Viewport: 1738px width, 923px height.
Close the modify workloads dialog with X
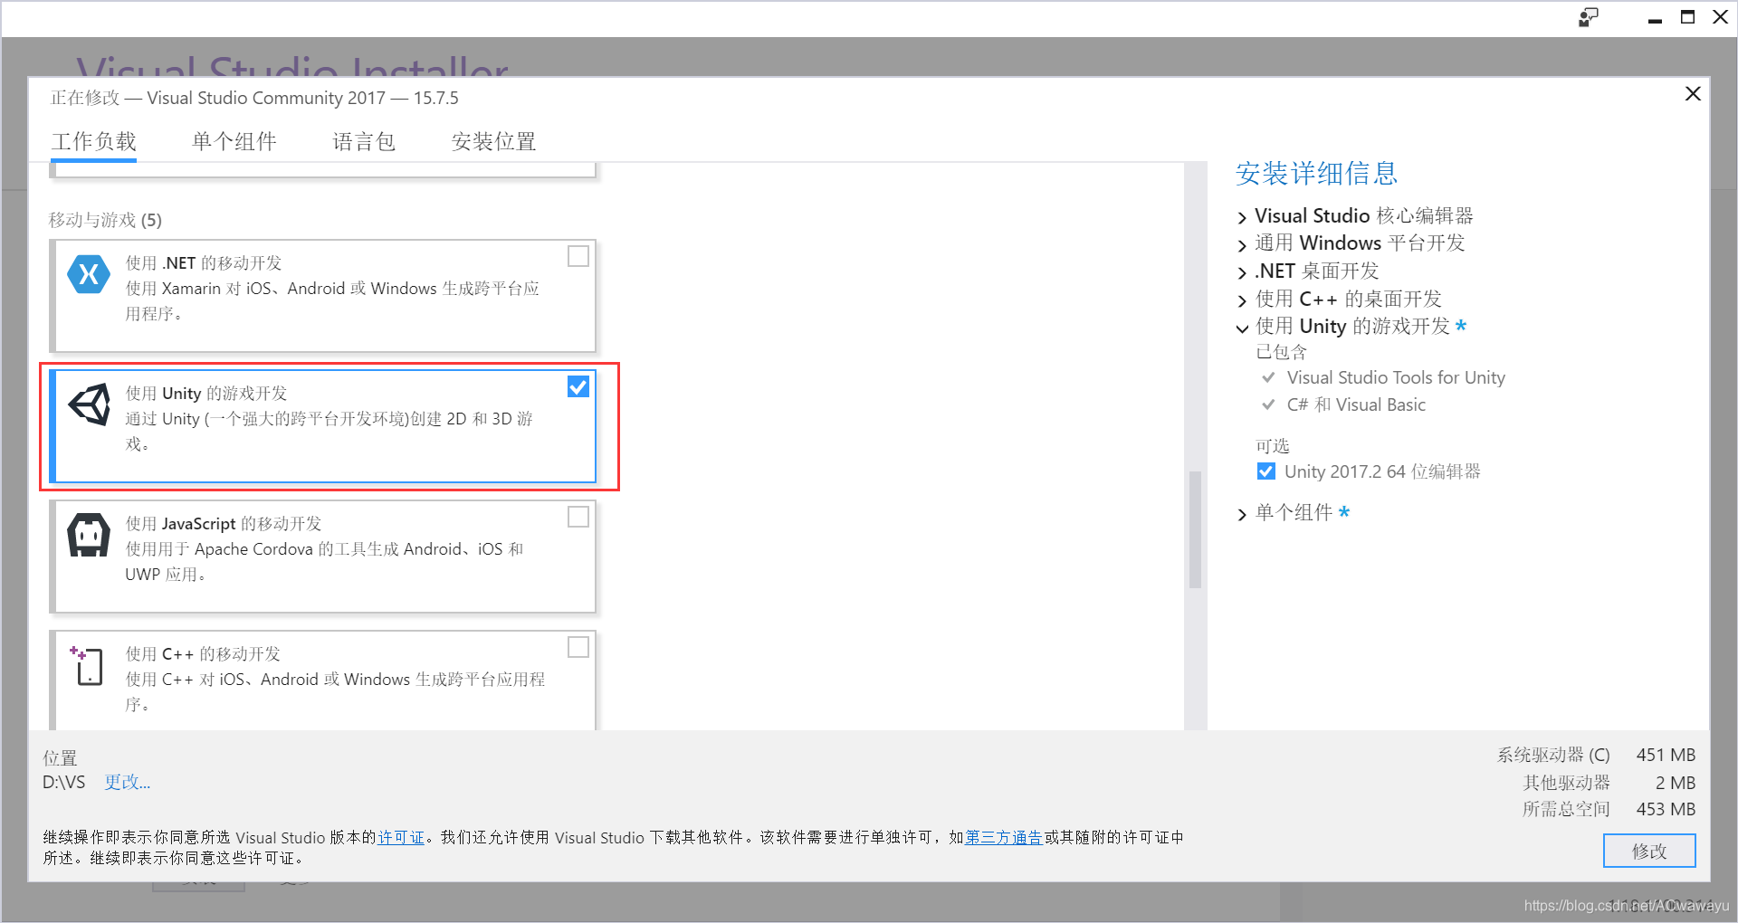1693,94
